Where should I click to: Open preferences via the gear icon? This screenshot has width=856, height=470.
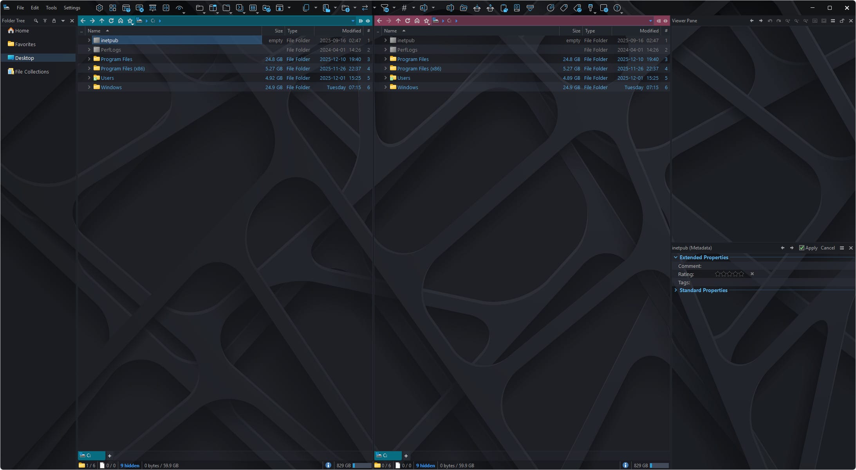point(99,8)
